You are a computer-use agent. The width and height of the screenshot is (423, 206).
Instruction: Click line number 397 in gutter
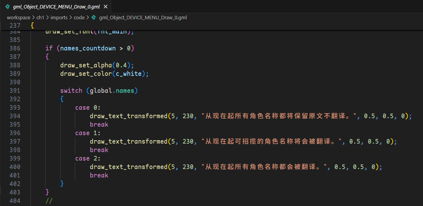15,141
